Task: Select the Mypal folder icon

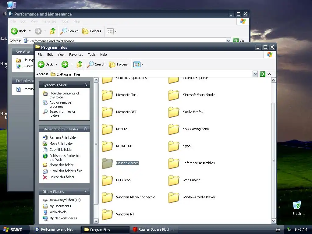Action: pos(173,146)
